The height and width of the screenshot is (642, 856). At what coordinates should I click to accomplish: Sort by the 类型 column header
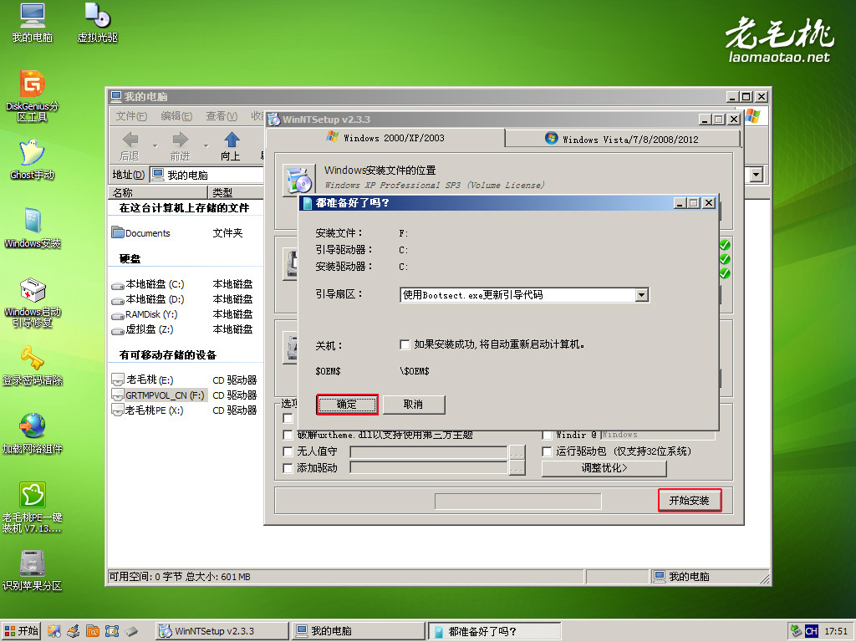(x=237, y=192)
